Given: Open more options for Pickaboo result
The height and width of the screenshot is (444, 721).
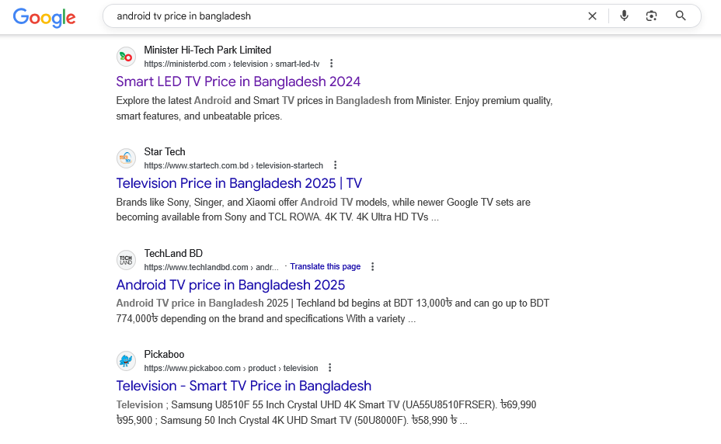Looking at the screenshot, I should 330,368.
